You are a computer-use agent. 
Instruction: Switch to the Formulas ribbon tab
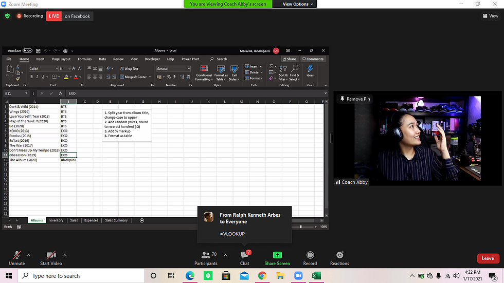[x=84, y=59]
